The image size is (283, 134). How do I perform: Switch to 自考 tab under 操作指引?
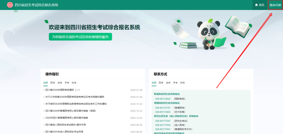click(74, 83)
